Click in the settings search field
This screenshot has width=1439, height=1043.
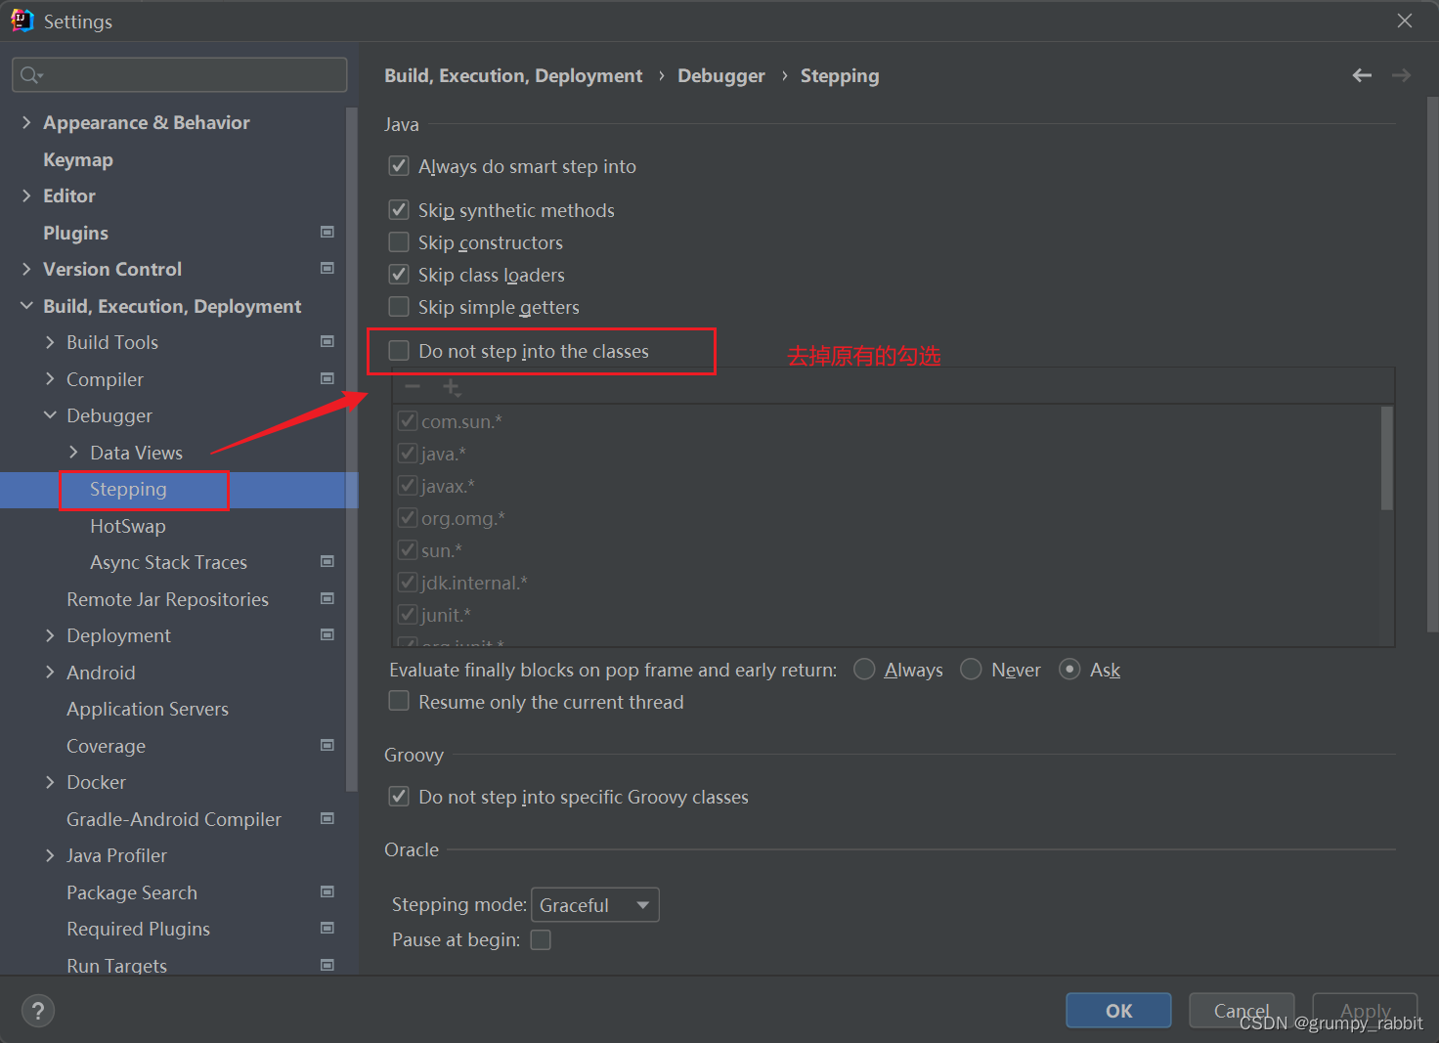coord(180,75)
